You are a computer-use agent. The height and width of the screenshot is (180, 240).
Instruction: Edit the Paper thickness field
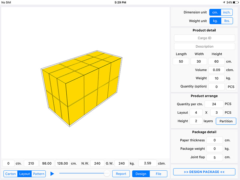(214, 140)
